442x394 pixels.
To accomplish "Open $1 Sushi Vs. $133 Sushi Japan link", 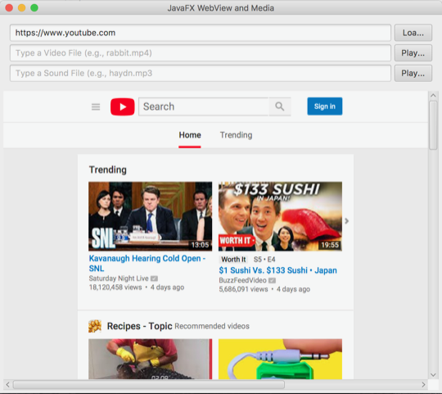I will pos(278,270).
